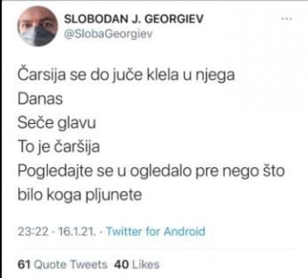The width and height of the screenshot is (308, 278).
Task: Click the line starting "Pogledajte se u ogledalo"
Action: point(151,171)
